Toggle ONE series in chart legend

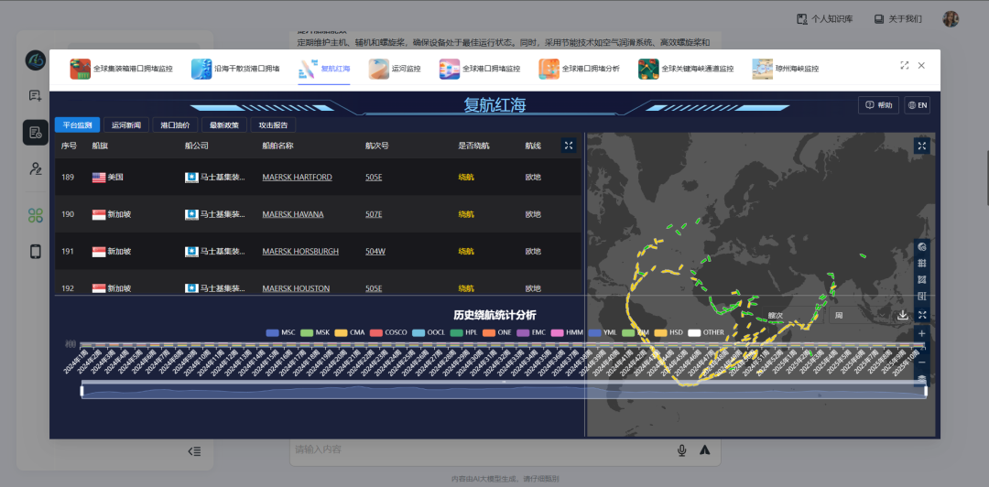click(x=497, y=332)
